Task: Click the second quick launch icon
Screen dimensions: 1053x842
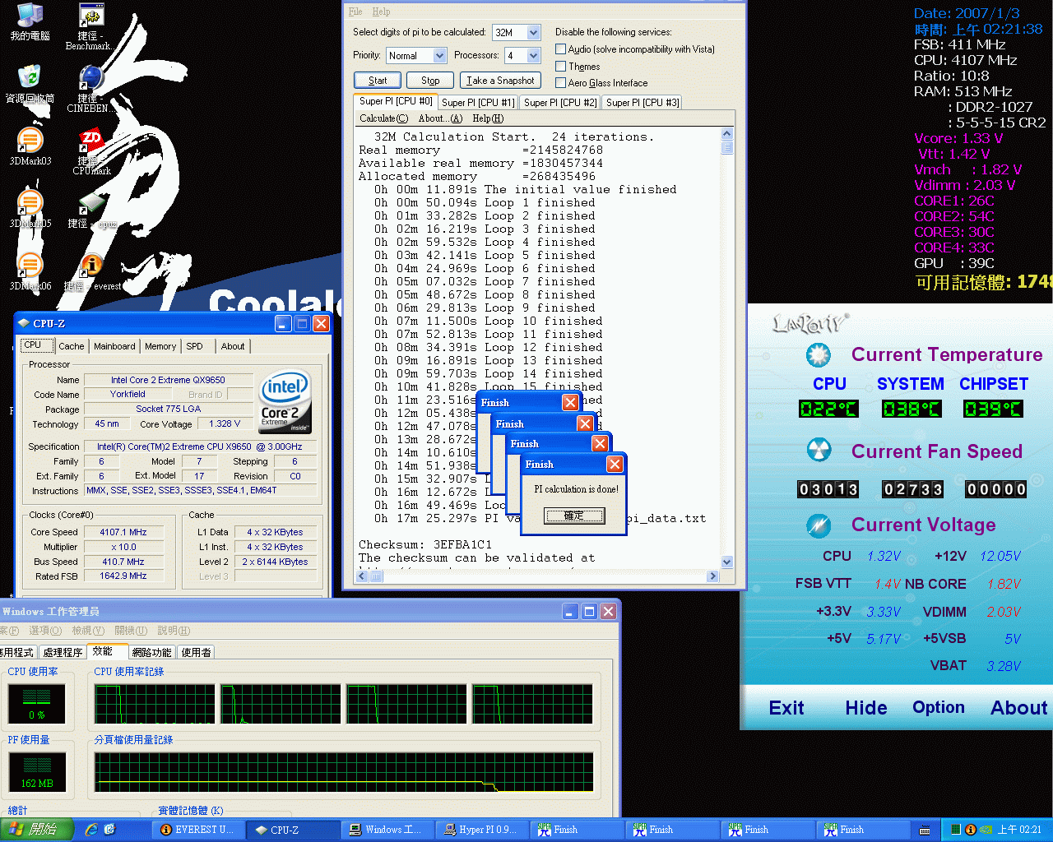Action: 110,830
